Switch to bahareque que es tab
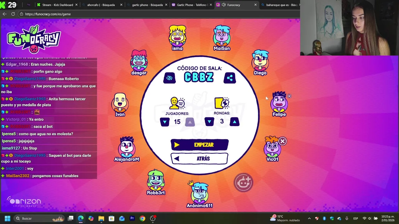The height and width of the screenshot is (224, 399). point(280,5)
